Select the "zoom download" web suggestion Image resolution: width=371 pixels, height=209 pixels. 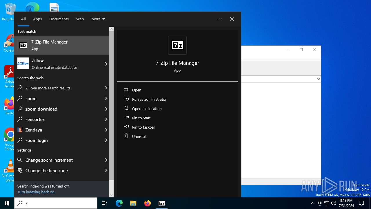(x=59, y=109)
